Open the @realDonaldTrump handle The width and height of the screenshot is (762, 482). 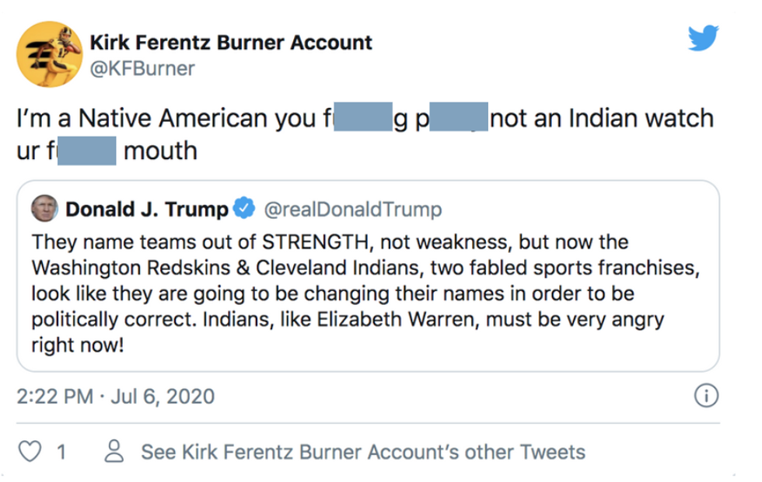coord(353,210)
